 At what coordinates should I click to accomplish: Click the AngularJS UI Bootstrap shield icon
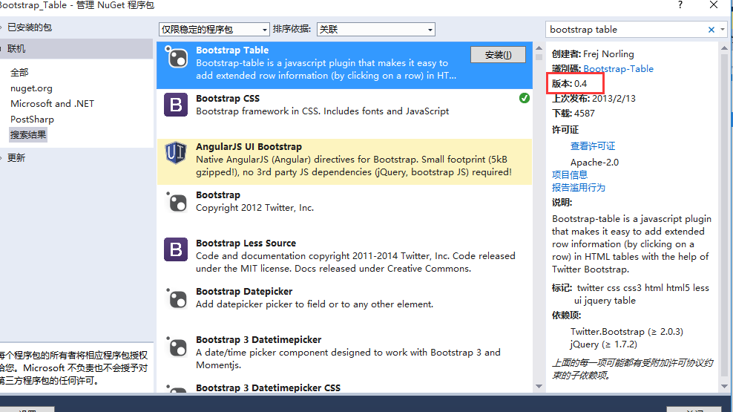[176, 153]
